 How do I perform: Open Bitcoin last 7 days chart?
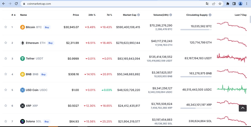(232, 26)
